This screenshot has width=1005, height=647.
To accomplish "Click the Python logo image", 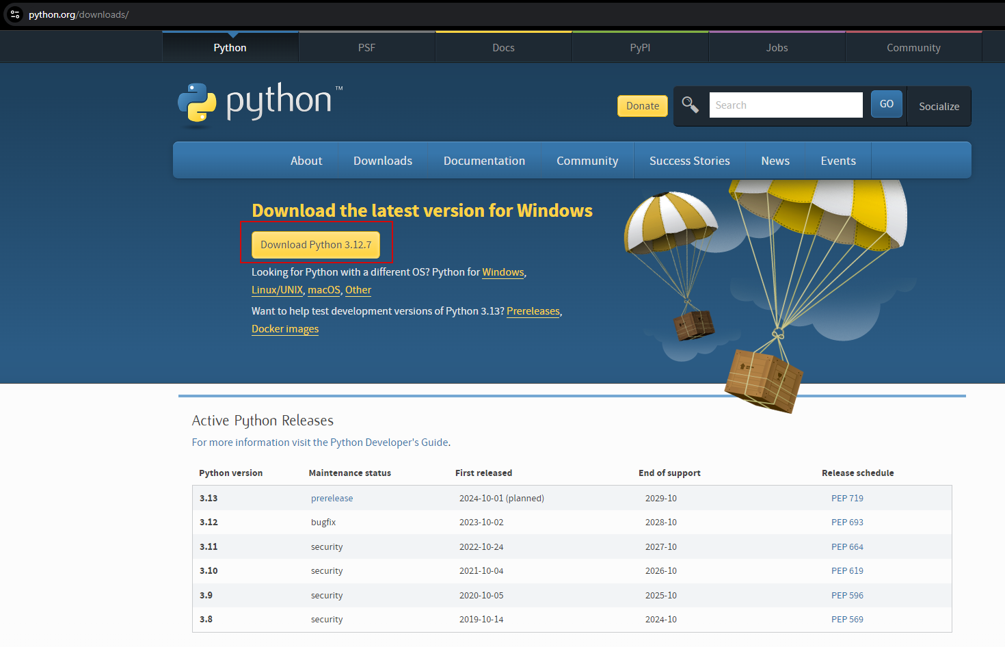I will coord(260,105).
